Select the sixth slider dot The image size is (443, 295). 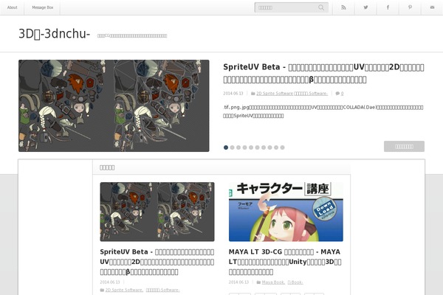[x=257, y=147]
